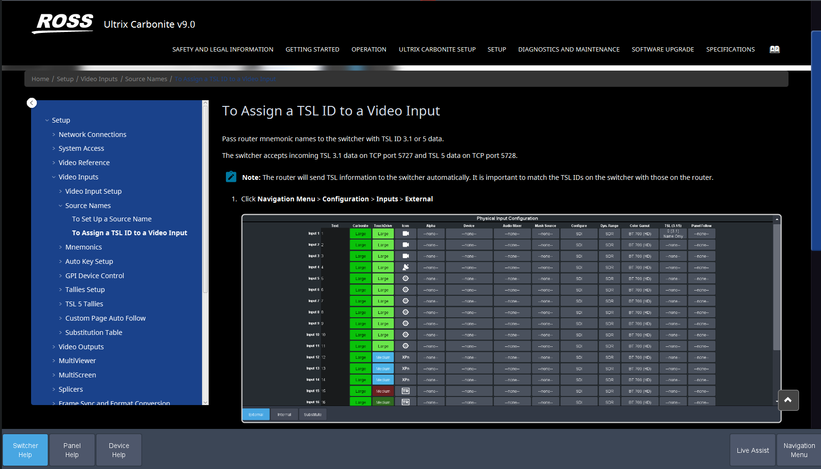Select To Assign a TSL ID to a Video Input
Screen dimensions: 821x469
129,233
